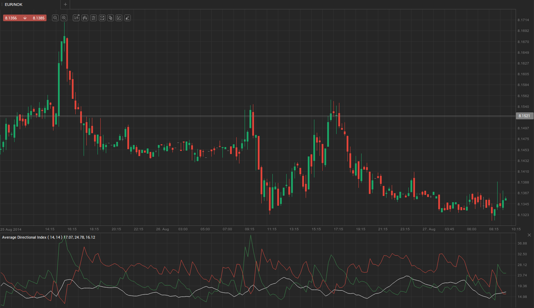
Task: Click the 27. Aug date on time axis
Action: coord(429,229)
